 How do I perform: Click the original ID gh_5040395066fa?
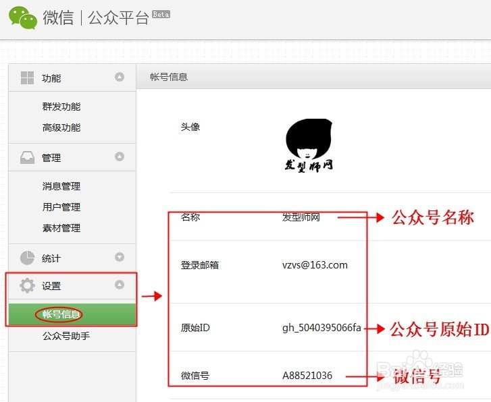321,328
